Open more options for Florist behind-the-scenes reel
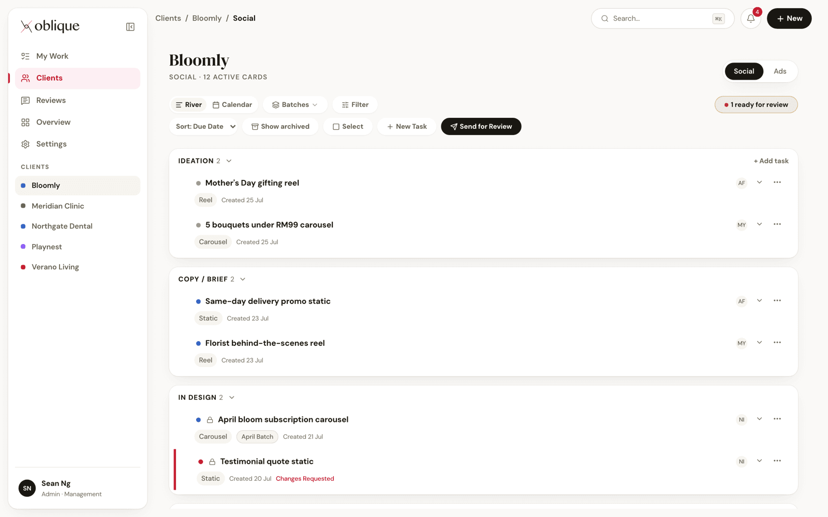The width and height of the screenshot is (828, 517). pyautogui.click(x=777, y=343)
